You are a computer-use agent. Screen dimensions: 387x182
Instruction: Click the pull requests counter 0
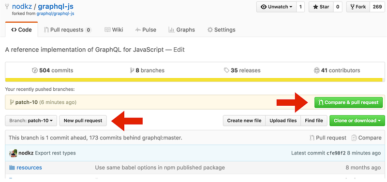pos(89,30)
